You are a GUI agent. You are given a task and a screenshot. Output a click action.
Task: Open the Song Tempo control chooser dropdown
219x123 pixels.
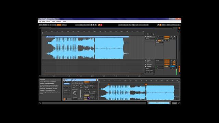click(x=150, y=70)
